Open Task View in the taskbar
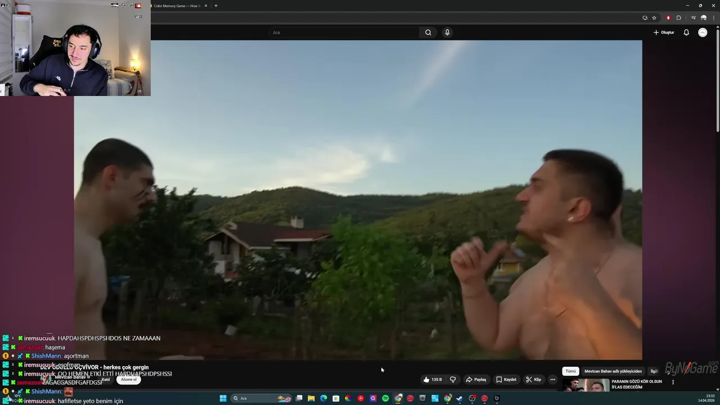This screenshot has width=720, height=405. pos(299,398)
